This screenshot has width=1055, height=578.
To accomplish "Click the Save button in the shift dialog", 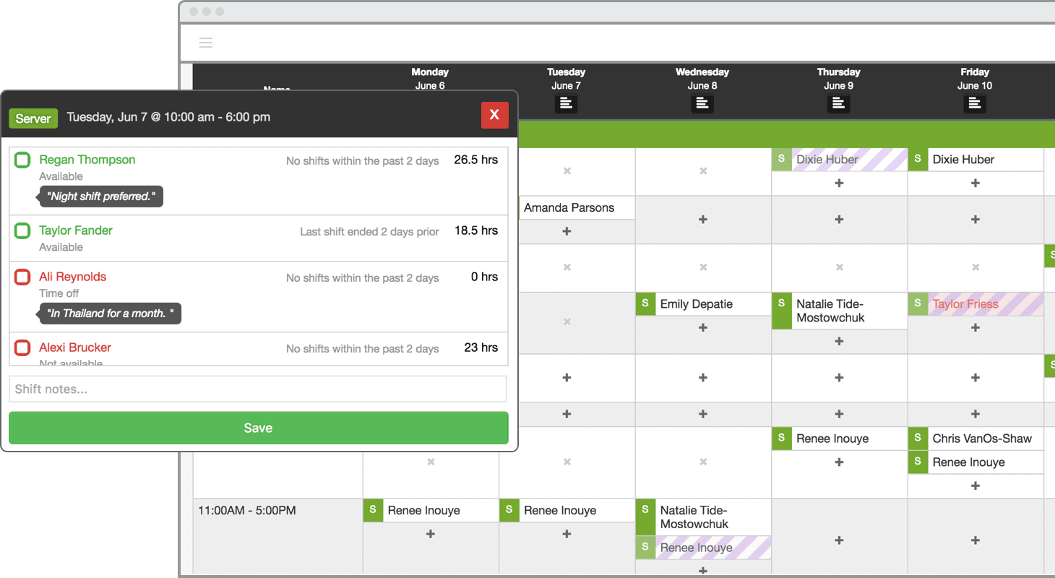I will pyautogui.click(x=258, y=428).
